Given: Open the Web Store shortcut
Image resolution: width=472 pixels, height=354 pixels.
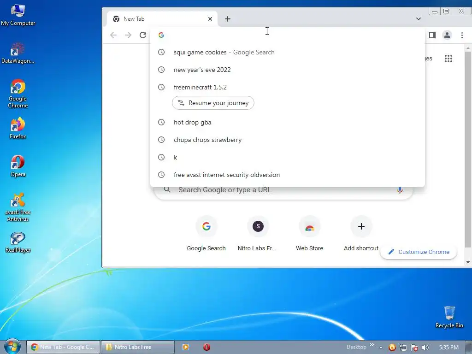Looking at the screenshot, I should pyautogui.click(x=309, y=234).
